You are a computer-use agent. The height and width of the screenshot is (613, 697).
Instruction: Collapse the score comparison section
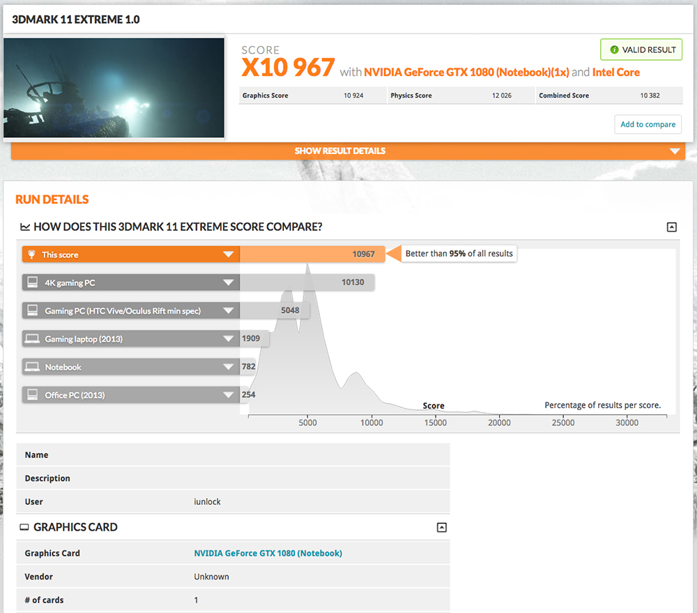pos(672,227)
